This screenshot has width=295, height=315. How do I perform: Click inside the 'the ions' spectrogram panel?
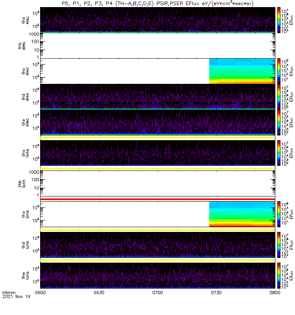[158, 275]
